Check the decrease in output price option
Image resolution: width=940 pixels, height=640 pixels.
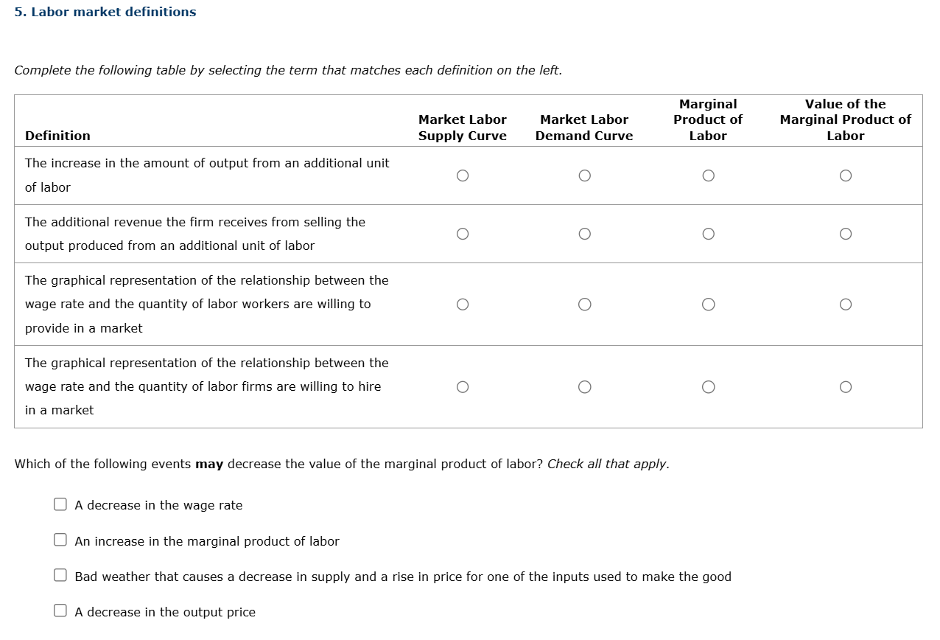tap(60, 610)
